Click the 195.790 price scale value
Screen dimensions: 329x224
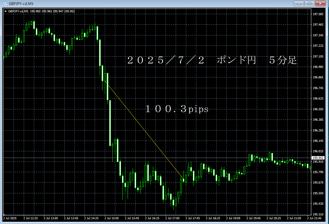coord(318,172)
